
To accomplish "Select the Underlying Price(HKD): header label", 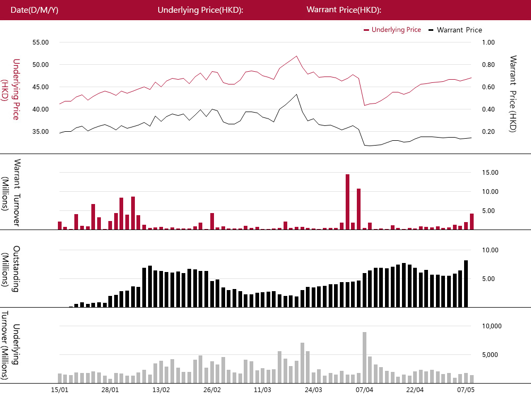I will pyautogui.click(x=201, y=10).
